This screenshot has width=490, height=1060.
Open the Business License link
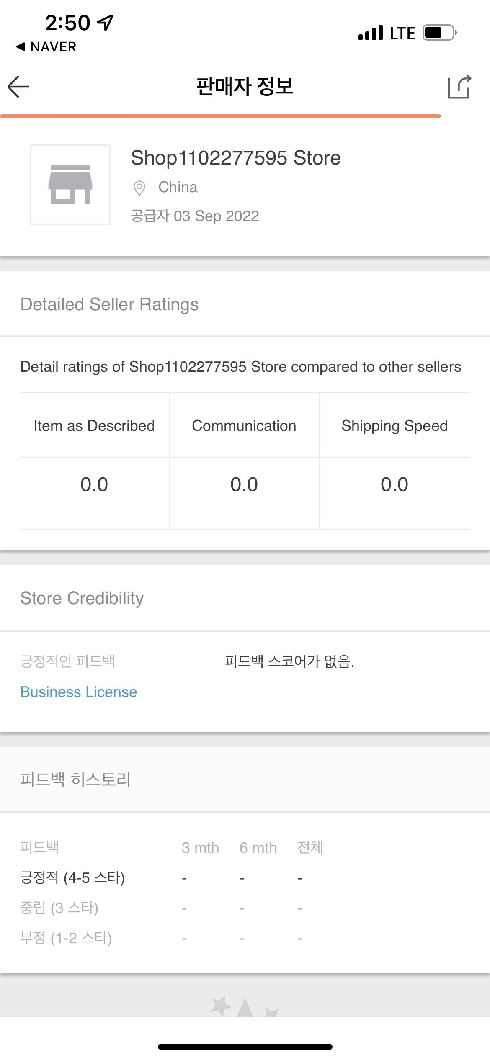click(79, 692)
